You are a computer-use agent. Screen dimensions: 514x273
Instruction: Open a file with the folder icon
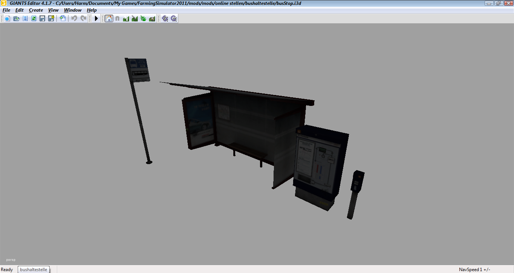click(16, 18)
